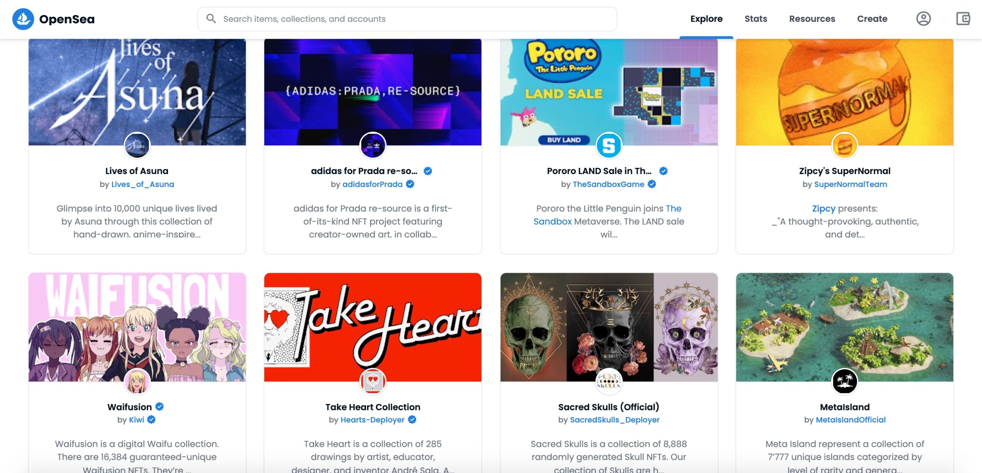Click the Waifusion anime girl avatar

click(137, 381)
